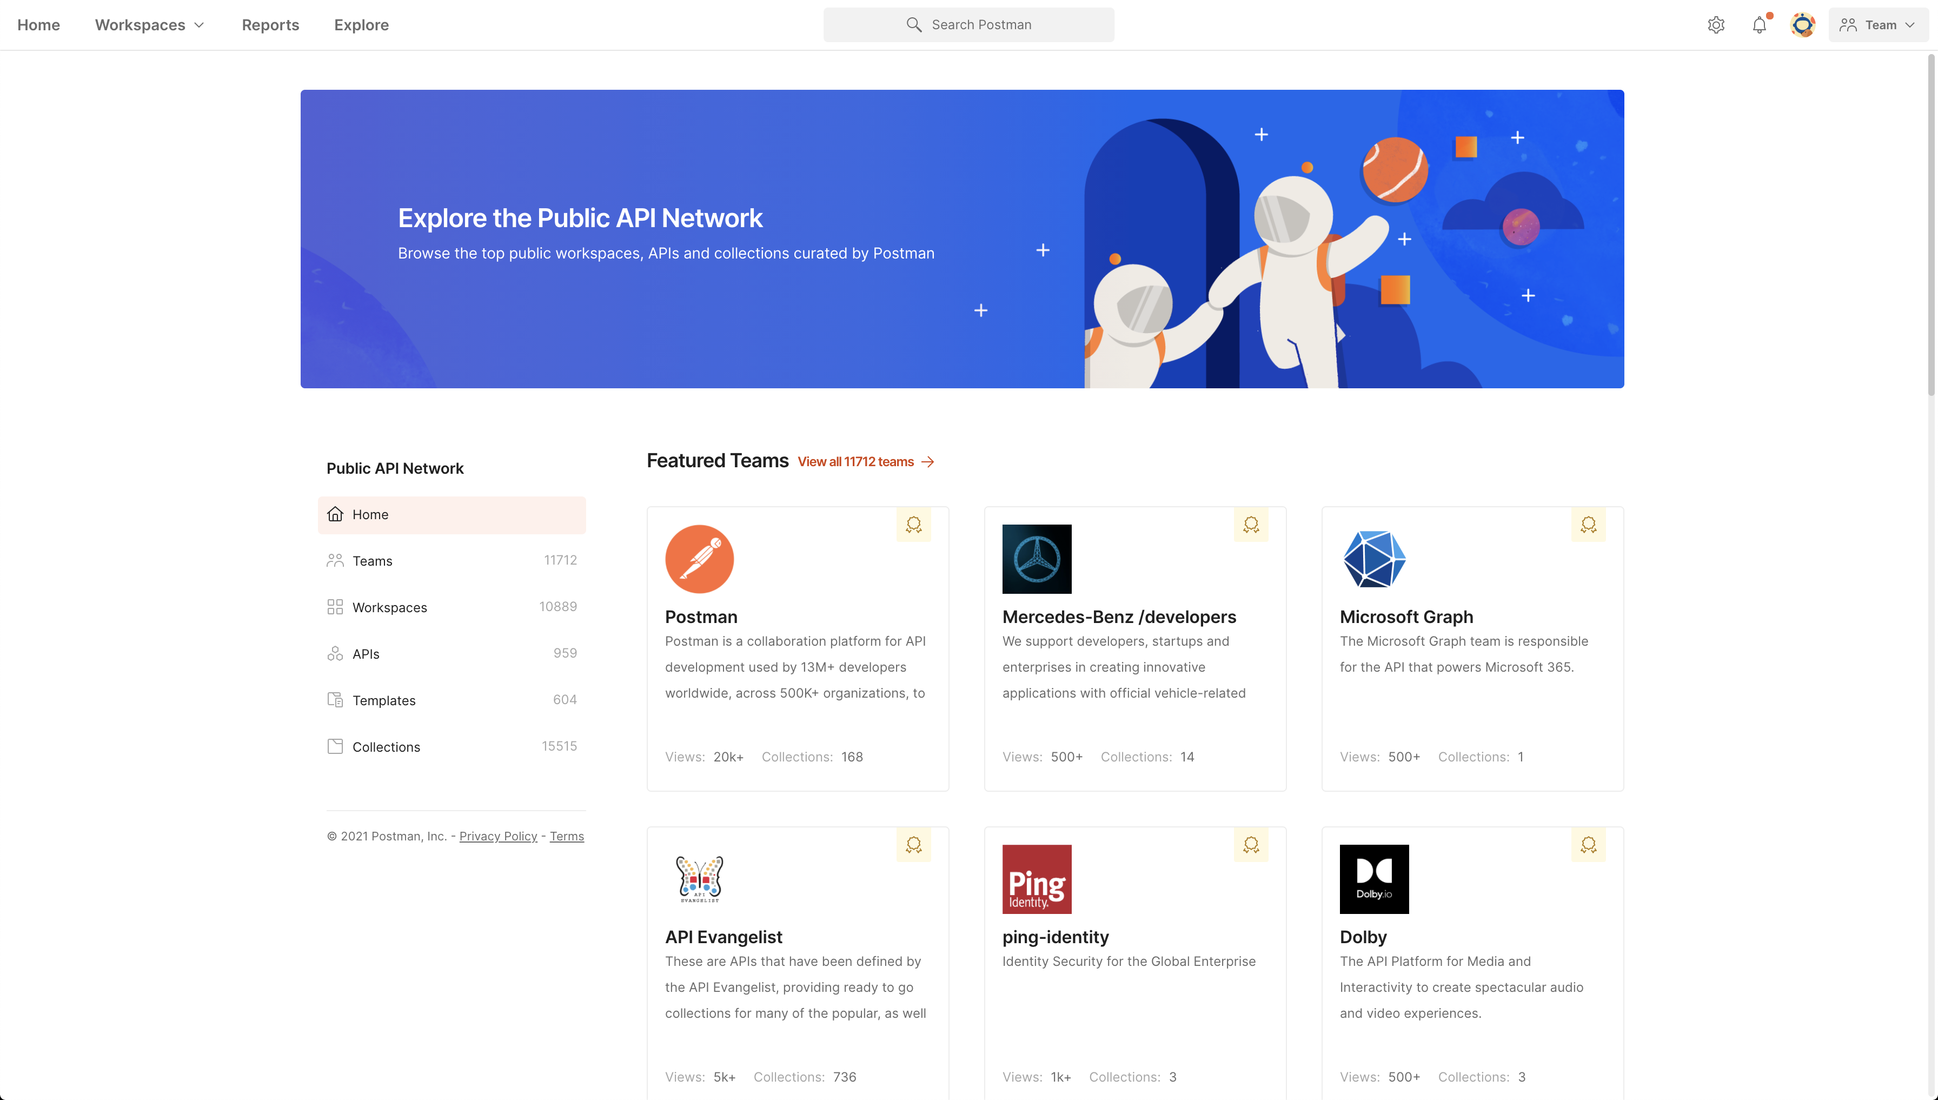Image resolution: width=1938 pixels, height=1100 pixels.
Task: Click the Postman home navigation icon
Action: 38,24
